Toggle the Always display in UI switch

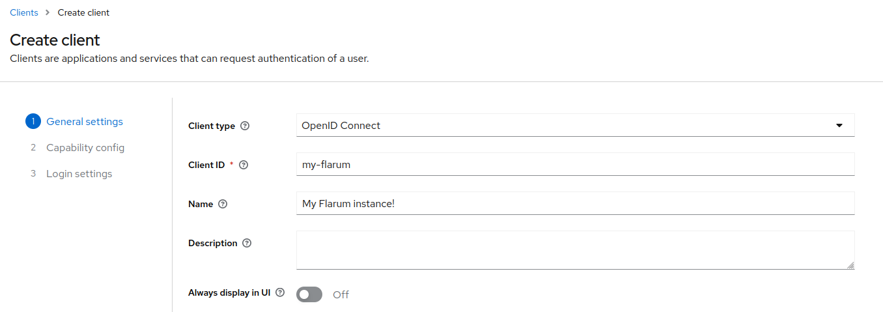pos(309,294)
